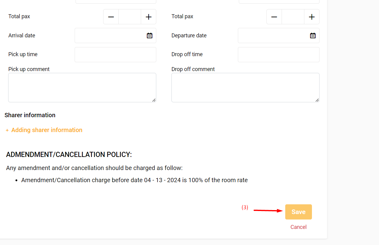The height and width of the screenshot is (245, 379).
Task: Grab the Drop off comment resize handle
Action: point(317,100)
